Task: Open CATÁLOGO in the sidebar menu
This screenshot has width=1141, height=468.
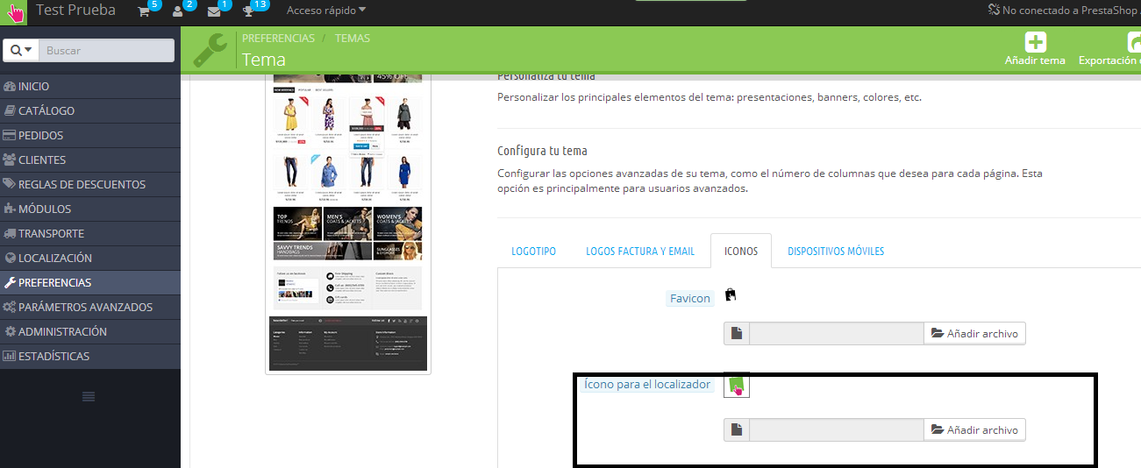Action: point(46,111)
